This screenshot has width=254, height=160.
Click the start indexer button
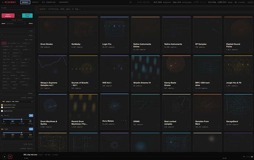tap(8, 15)
